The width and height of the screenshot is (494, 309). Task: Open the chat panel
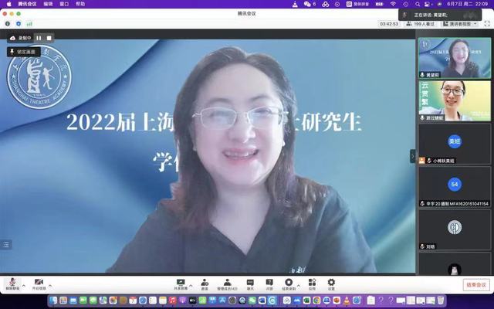250,283
